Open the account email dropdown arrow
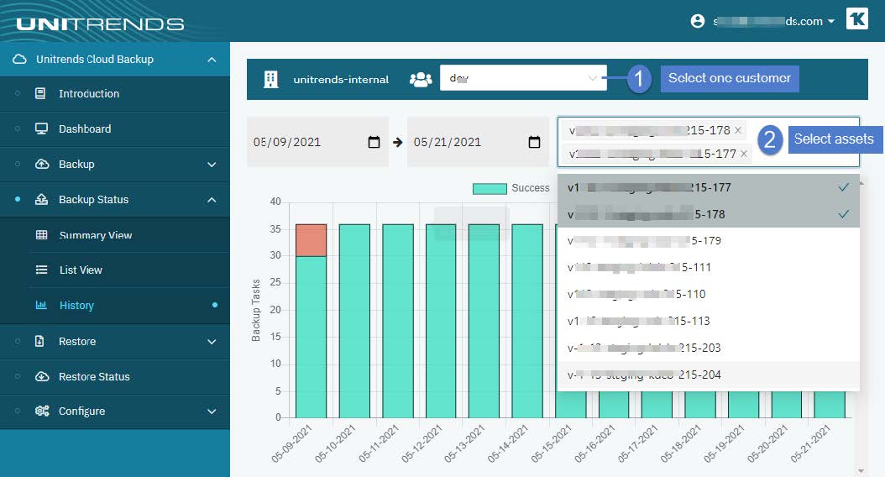The width and height of the screenshot is (885, 477). point(830,22)
